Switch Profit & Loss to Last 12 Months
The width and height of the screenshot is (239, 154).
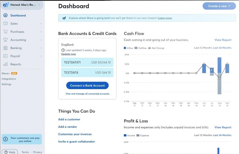(203, 135)
